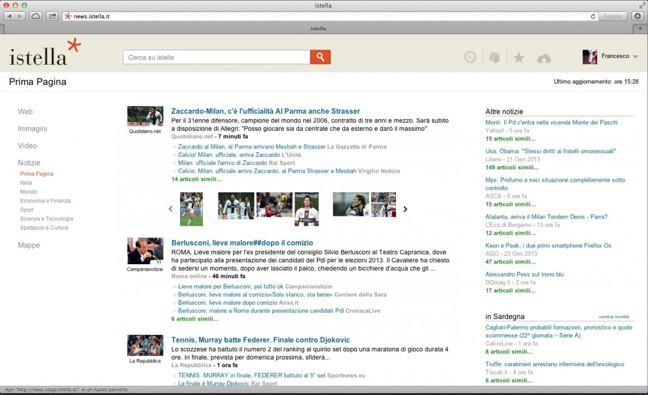Image resolution: width=648 pixels, height=395 pixels.
Task: Open Truffe: carabinieri arrestano infermiera link
Action: [554, 364]
